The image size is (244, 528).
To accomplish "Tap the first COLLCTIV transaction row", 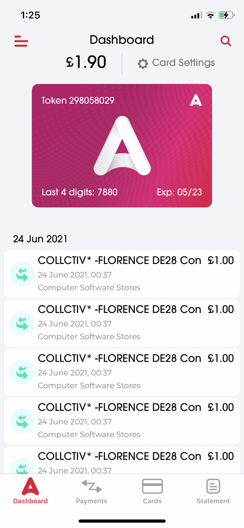I will click(x=122, y=274).
